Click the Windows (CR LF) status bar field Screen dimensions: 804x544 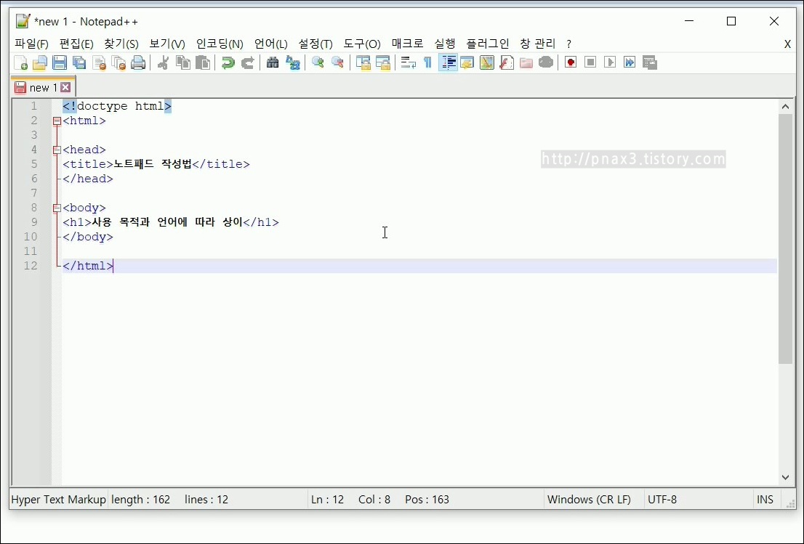tap(589, 500)
